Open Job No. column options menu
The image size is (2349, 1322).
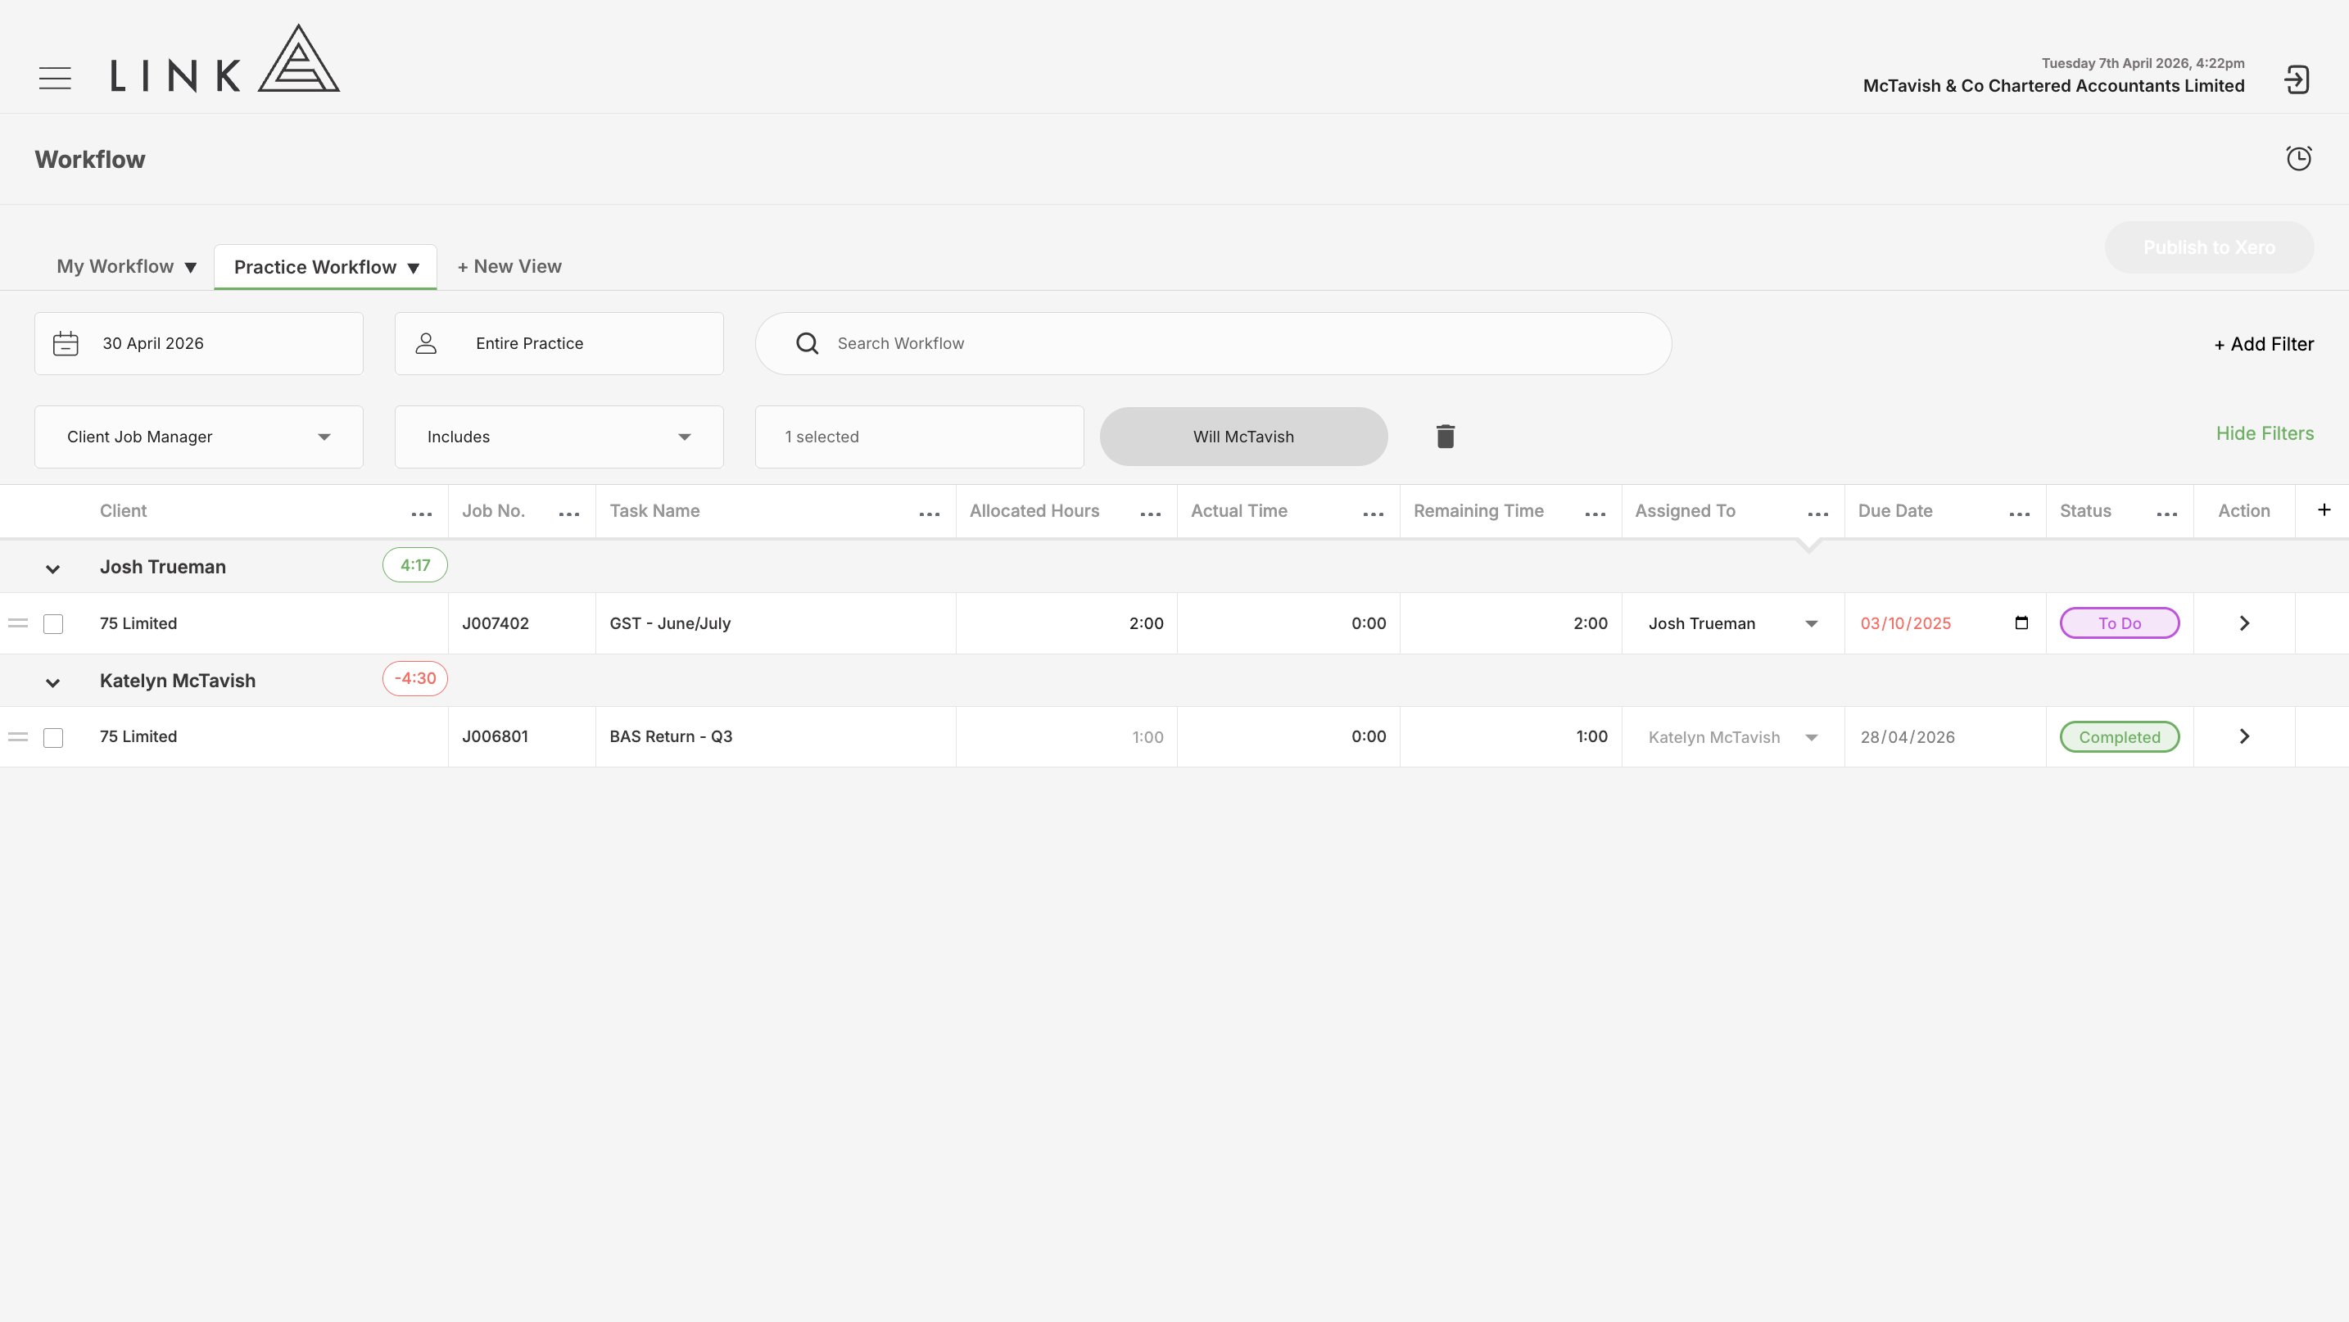point(569,514)
